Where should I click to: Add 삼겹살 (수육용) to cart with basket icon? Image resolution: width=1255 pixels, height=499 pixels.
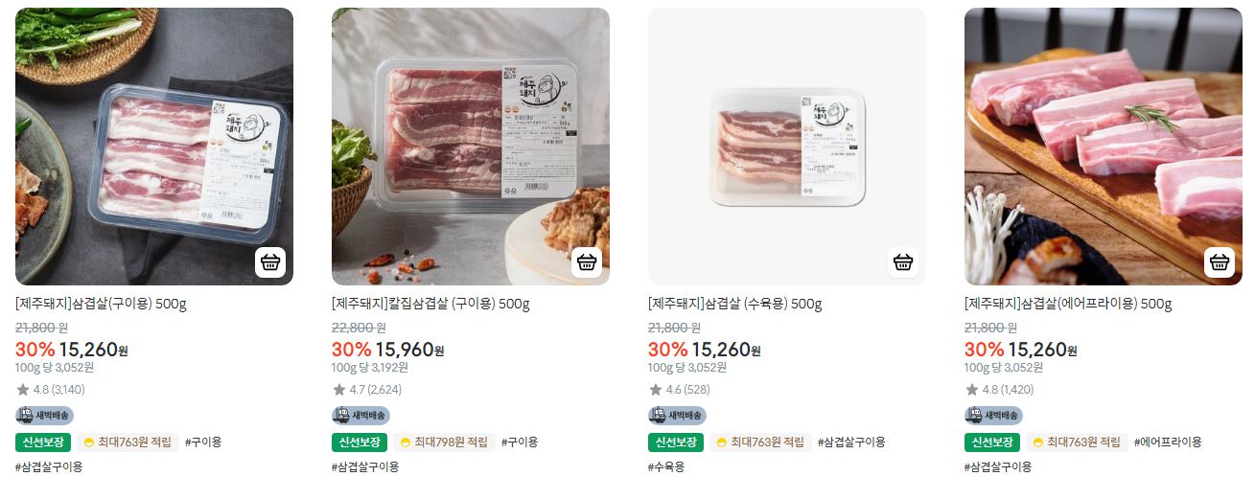click(903, 262)
